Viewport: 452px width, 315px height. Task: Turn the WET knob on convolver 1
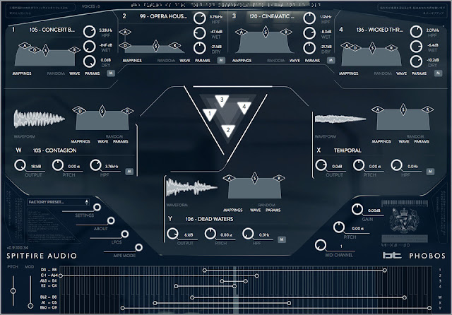tap(90, 47)
